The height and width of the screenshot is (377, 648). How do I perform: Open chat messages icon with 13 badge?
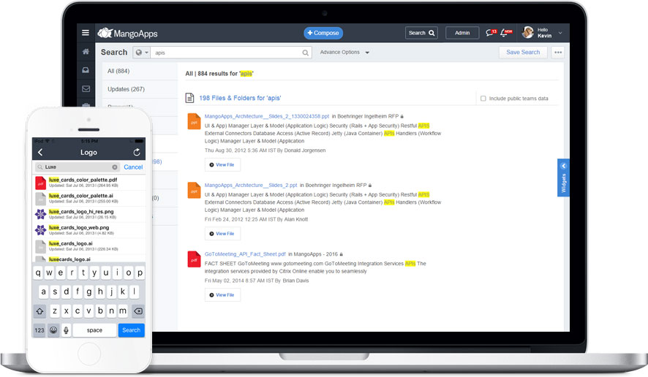pyautogui.click(x=491, y=33)
